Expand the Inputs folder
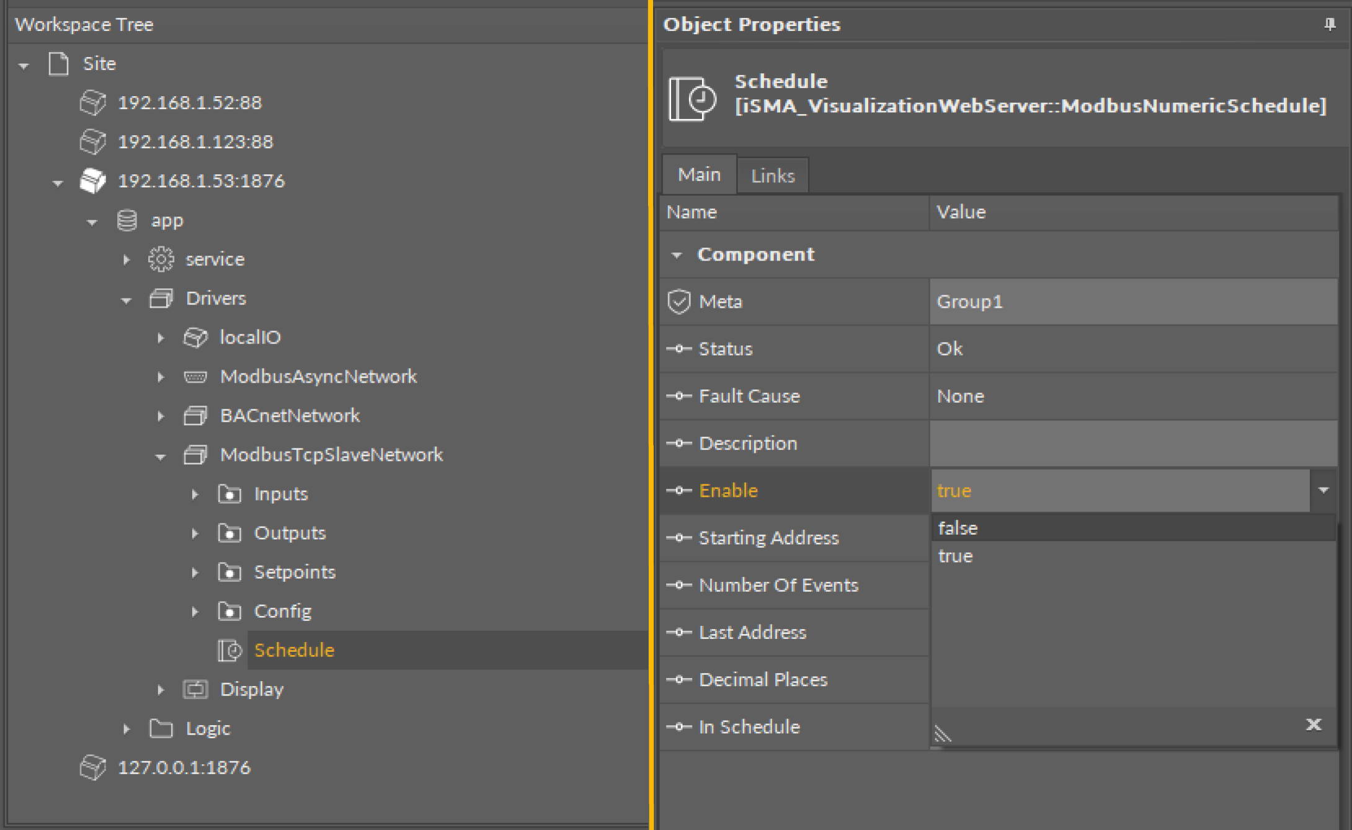The height and width of the screenshot is (830, 1352). [195, 494]
